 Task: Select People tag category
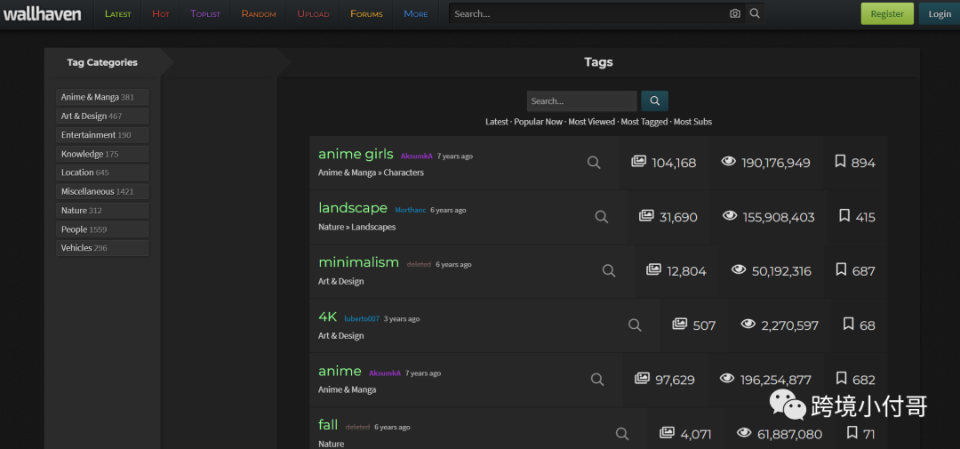(x=102, y=229)
